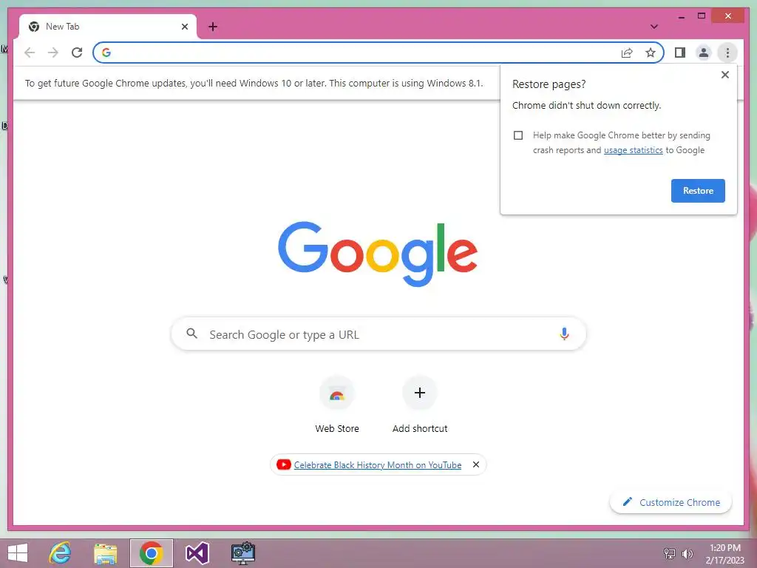Click the taskbar clock and date
Image resolution: width=757 pixels, height=568 pixels.
(x=725, y=553)
